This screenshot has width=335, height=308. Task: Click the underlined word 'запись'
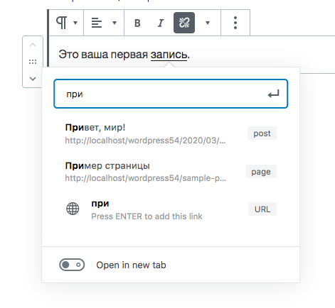pos(169,55)
